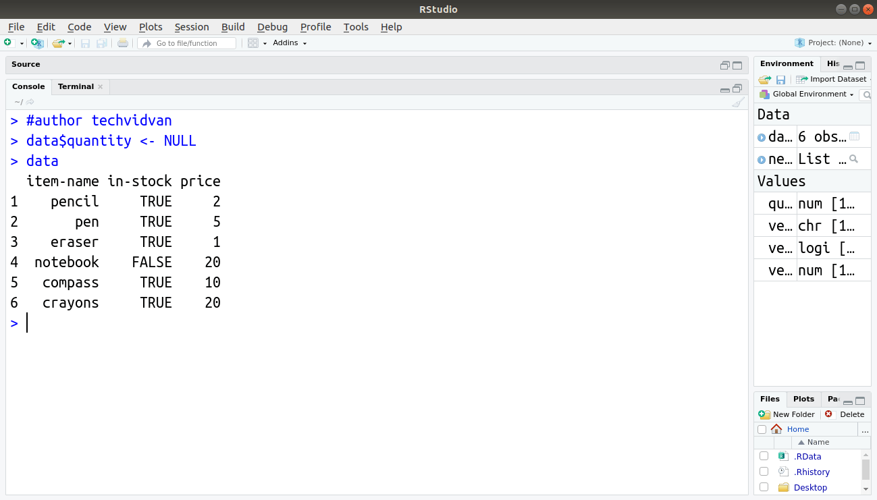Screen dimensions: 877x500
Task: Select the .Rhistory checkbox
Action: pyautogui.click(x=764, y=472)
